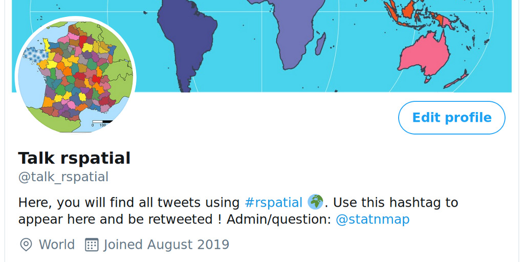The height and width of the screenshot is (262, 524).
Task: Click the Joined August 2019 text
Action: pos(166,245)
